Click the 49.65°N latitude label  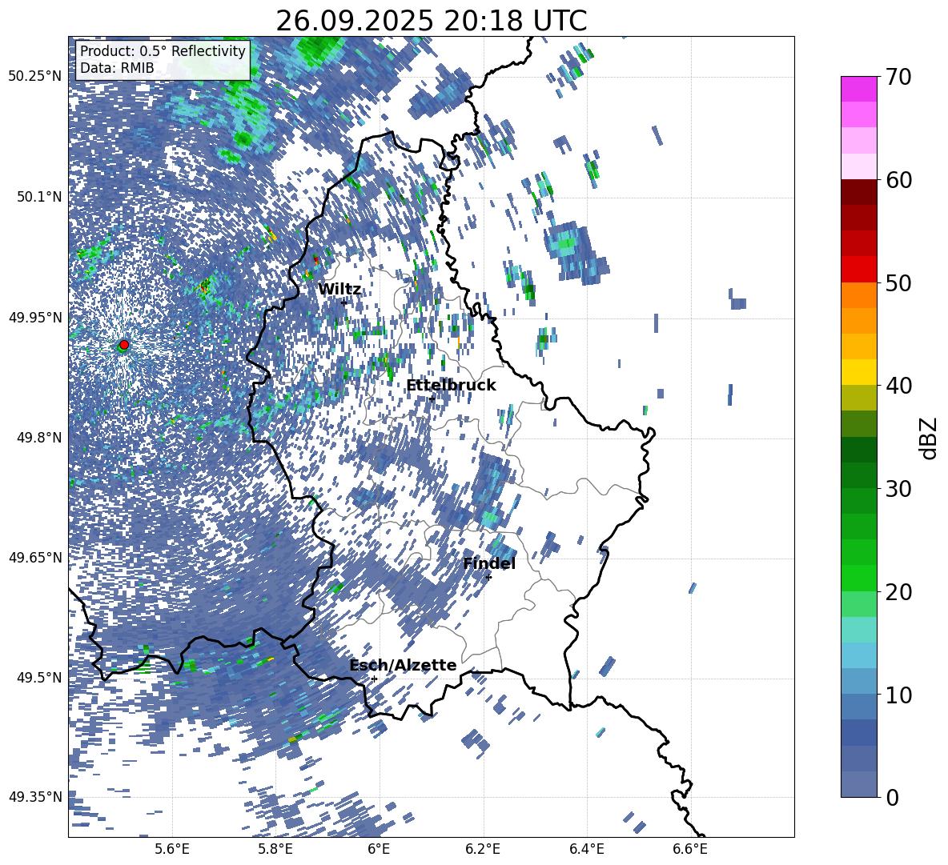click(35, 557)
